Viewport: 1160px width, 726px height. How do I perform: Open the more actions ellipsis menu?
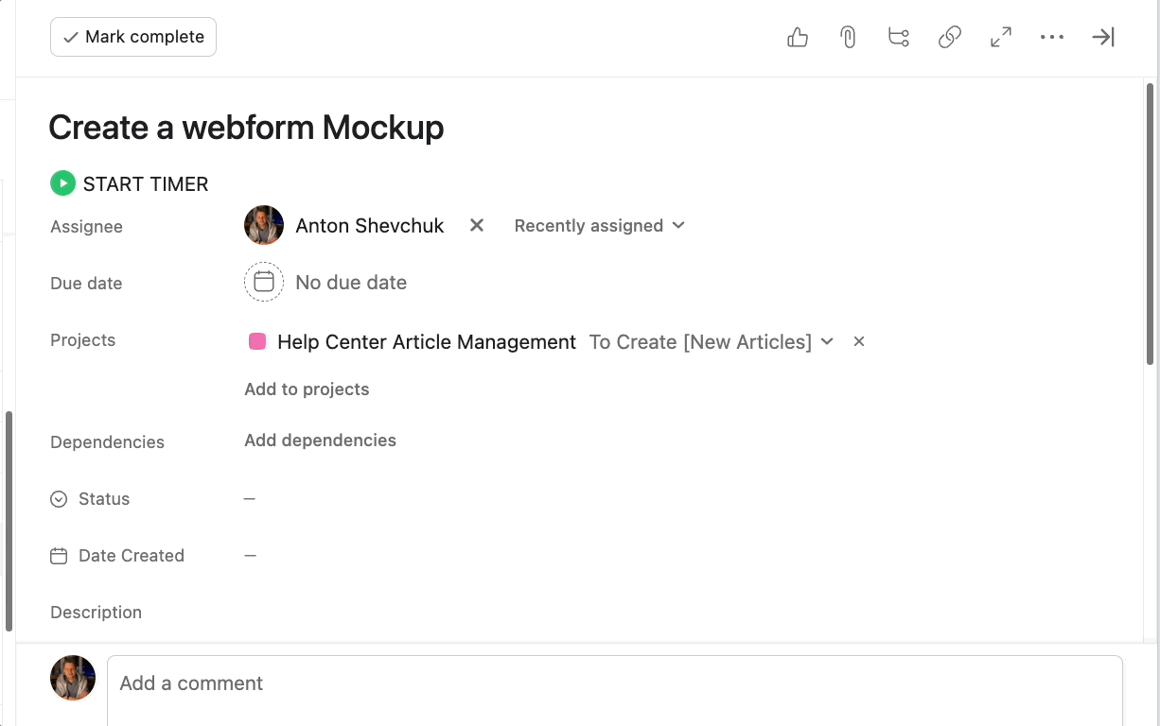(x=1052, y=38)
